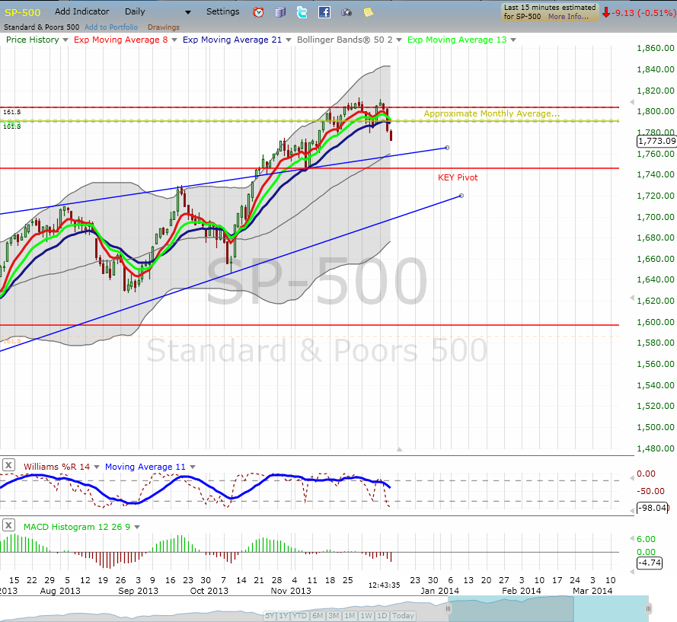This screenshot has height=622, width=677.
Task: Expand Moving Average 11 options
Action: (193, 467)
